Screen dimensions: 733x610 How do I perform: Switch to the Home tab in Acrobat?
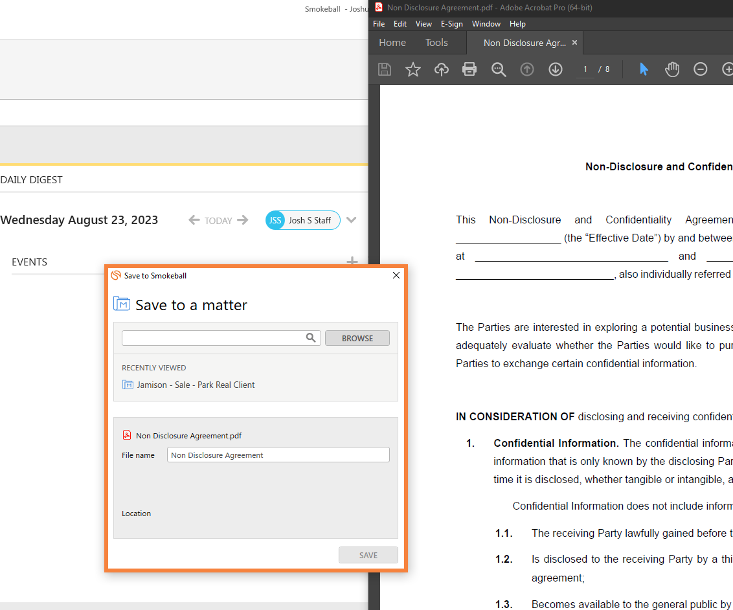(392, 43)
